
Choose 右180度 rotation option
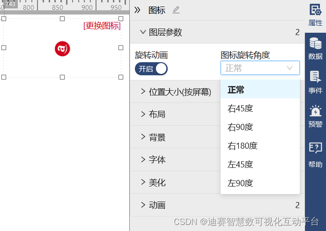[260, 146]
